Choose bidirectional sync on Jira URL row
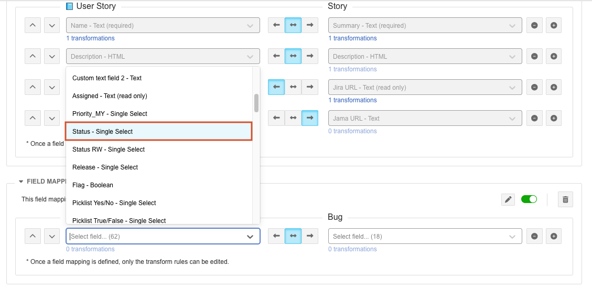 [x=293, y=87]
